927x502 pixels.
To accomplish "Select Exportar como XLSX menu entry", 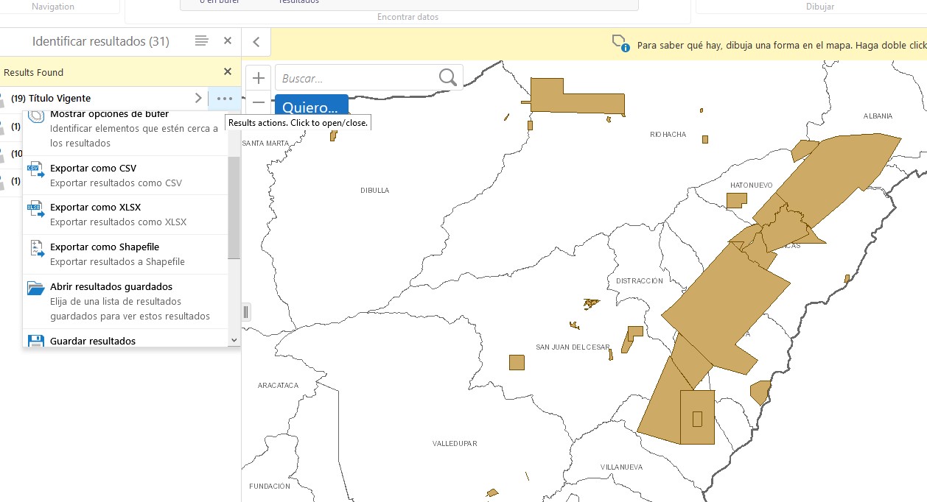I will coord(95,208).
